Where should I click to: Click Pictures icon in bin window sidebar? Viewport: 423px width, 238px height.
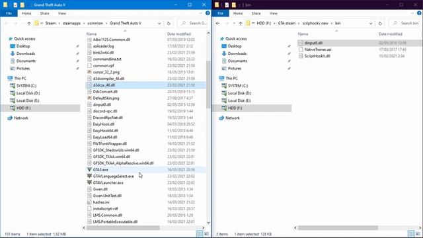click(224, 69)
